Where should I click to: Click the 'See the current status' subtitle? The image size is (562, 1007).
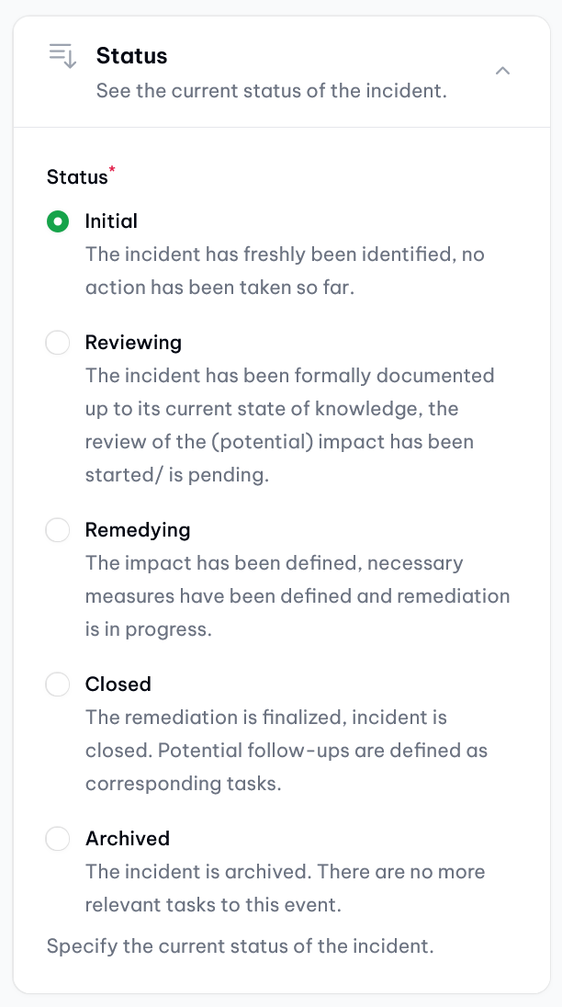coord(272,91)
